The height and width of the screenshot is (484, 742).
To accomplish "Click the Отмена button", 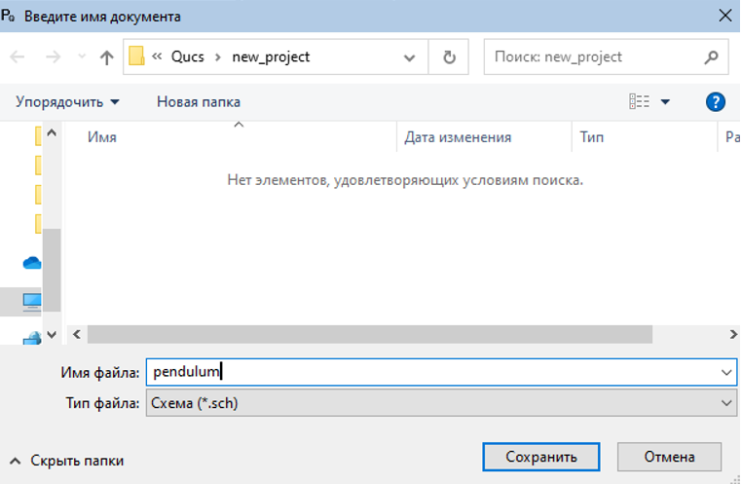I will 669,457.
